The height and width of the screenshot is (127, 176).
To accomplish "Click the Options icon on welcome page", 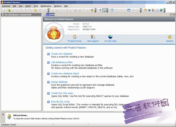I will (x=170, y=37).
